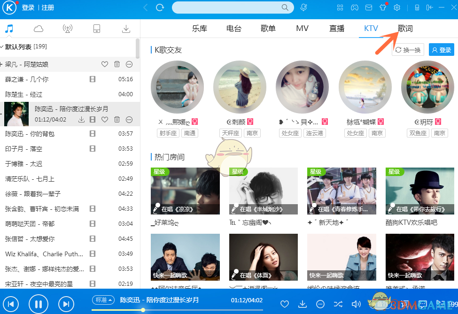Open the settings gear icon

pos(397,7)
